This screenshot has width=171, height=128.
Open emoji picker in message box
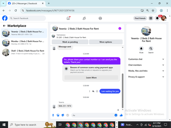(116, 115)
